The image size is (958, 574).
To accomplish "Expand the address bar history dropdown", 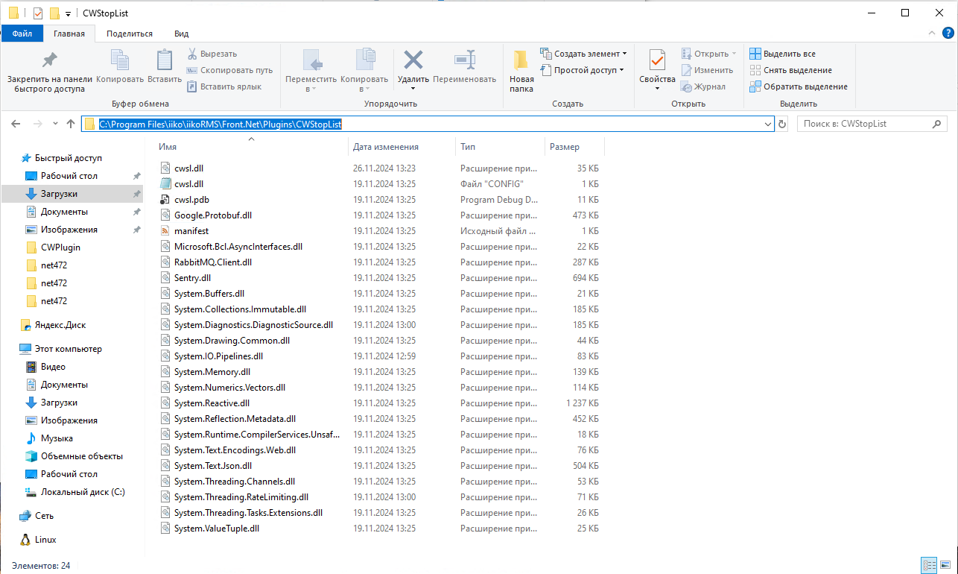I will [x=768, y=124].
